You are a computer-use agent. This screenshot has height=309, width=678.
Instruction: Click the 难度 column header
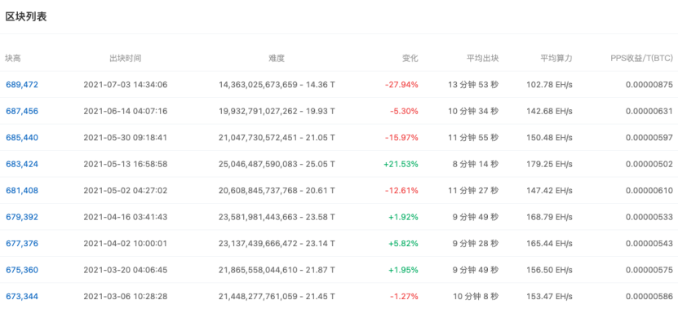pyautogui.click(x=277, y=59)
